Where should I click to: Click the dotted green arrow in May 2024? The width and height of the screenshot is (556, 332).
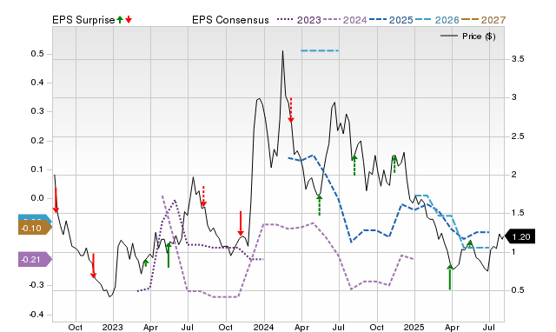(x=320, y=205)
